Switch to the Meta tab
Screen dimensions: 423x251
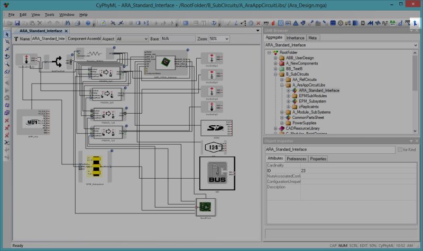coord(312,38)
